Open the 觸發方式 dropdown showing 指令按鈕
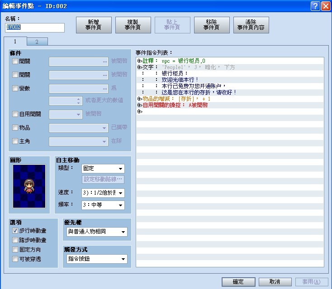This screenshot has width=332, height=289. click(x=97, y=259)
